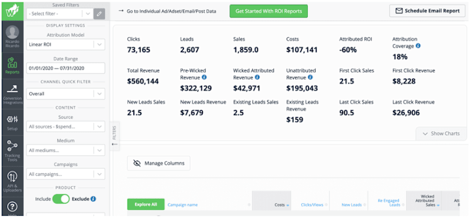The image size is (470, 217).
Task: Click the Leads value 2,607
Action: (x=189, y=50)
